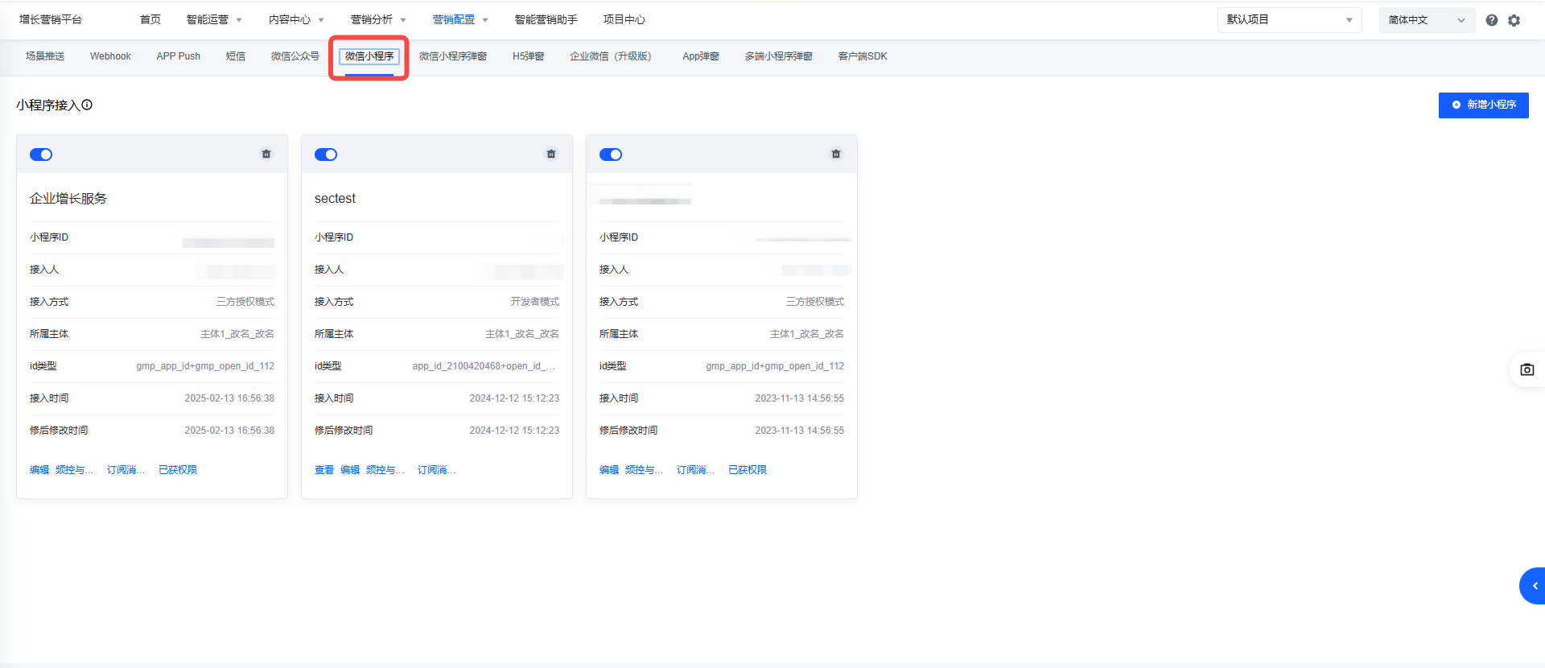Disable the sectest mini program switch
The image size is (1545, 668).
pos(326,155)
